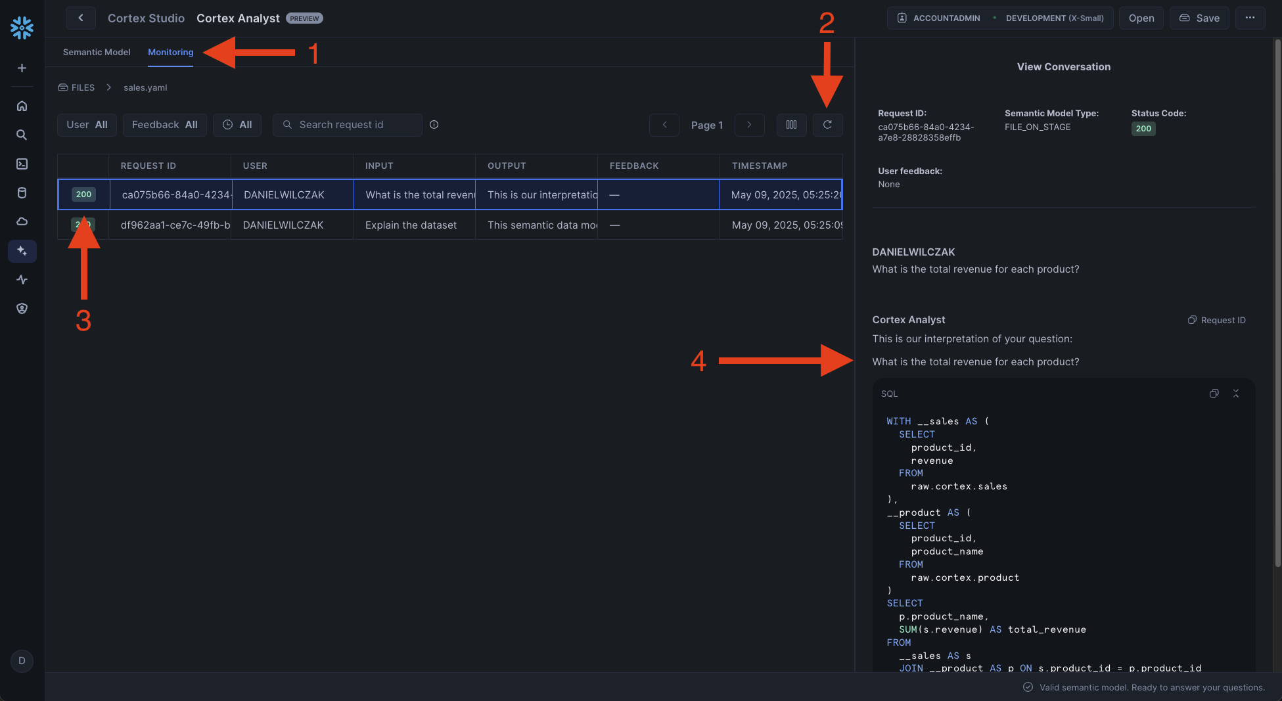
Task: Click the info icon beside search field
Action: (x=434, y=125)
